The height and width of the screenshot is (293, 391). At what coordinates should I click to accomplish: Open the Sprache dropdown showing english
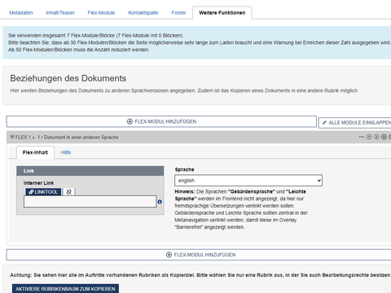click(248, 181)
